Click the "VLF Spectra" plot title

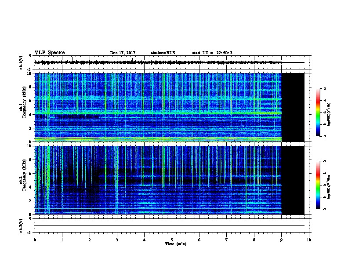click(50, 53)
